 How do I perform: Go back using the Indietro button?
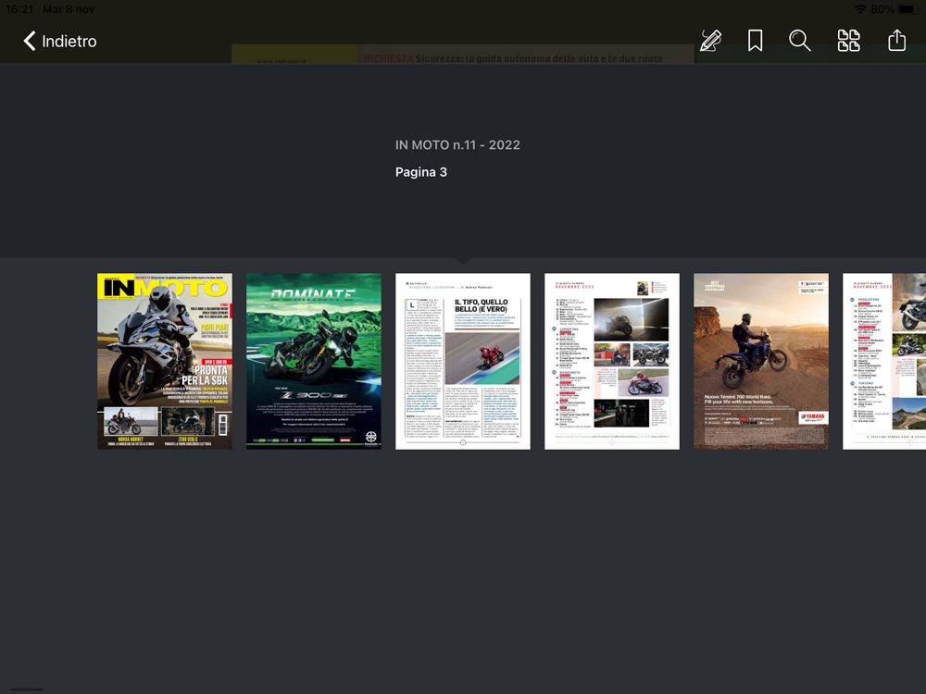click(x=59, y=42)
